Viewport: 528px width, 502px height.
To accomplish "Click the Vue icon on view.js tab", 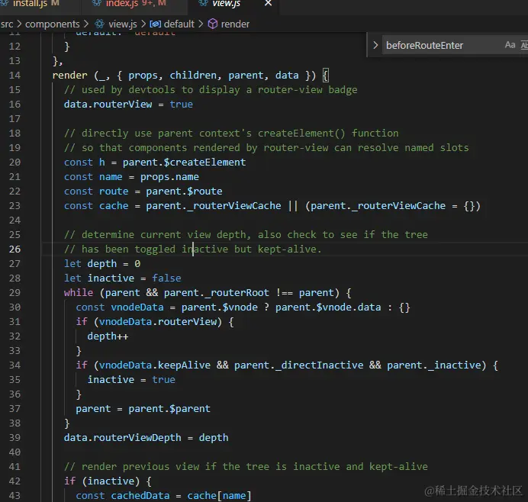I will click(x=203, y=3).
